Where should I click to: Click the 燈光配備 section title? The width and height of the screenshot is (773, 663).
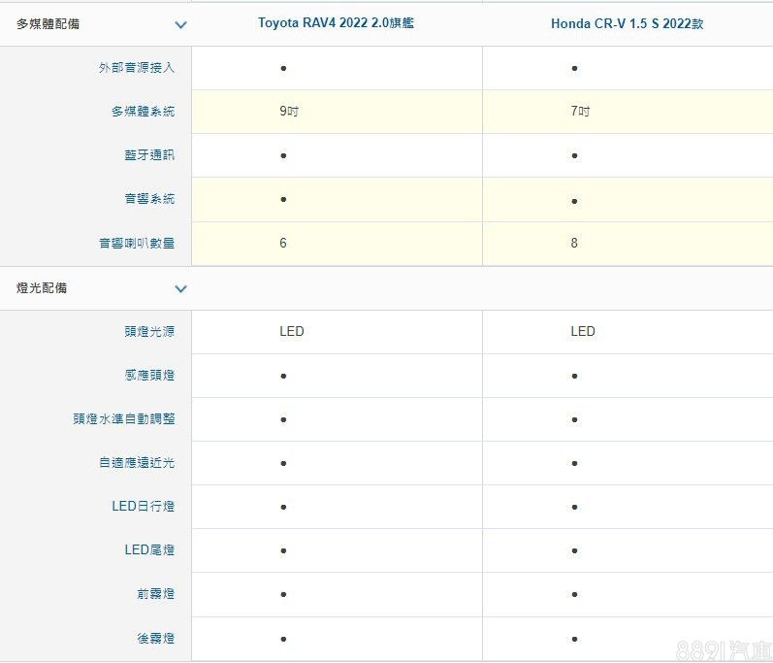pyautogui.click(x=42, y=288)
